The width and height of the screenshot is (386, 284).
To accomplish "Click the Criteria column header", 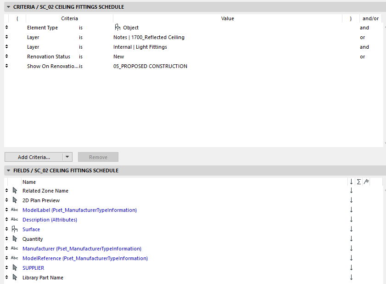I will pyautogui.click(x=69, y=18).
